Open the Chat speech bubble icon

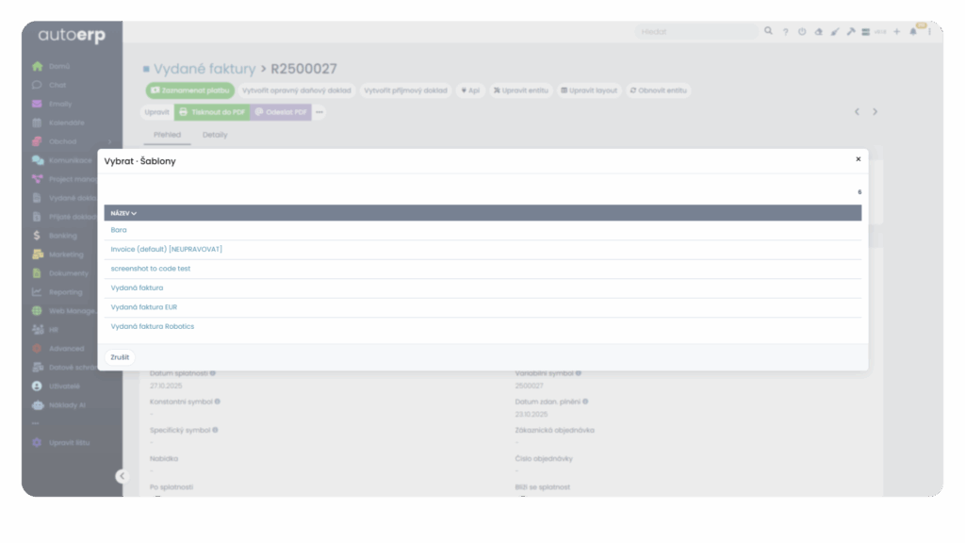point(37,85)
